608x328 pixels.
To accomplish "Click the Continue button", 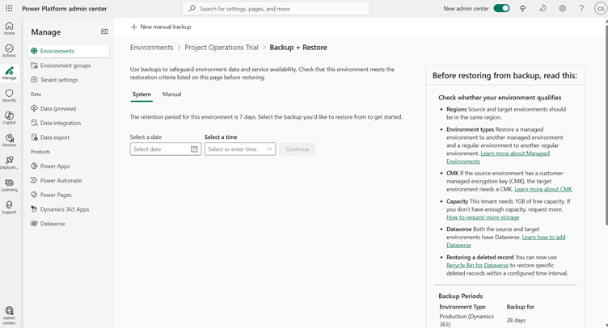I will coord(297,149).
